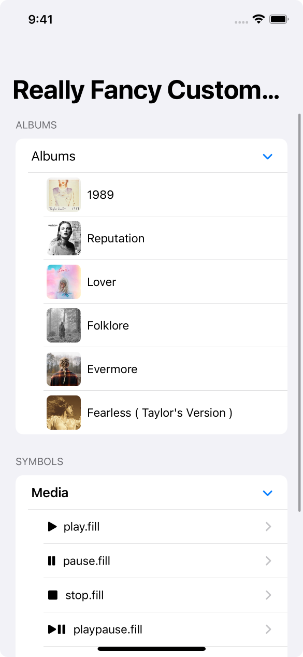This screenshot has height=657, width=303.
Task: Collapse the Albums section chevron
Action: (268, 156)
